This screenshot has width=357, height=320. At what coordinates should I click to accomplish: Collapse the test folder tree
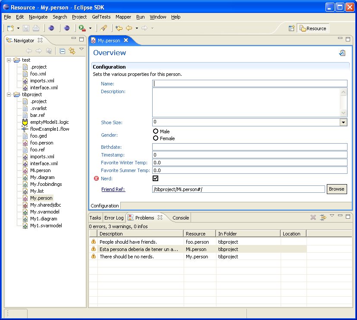pyautogui.click(x=9, y=60)
